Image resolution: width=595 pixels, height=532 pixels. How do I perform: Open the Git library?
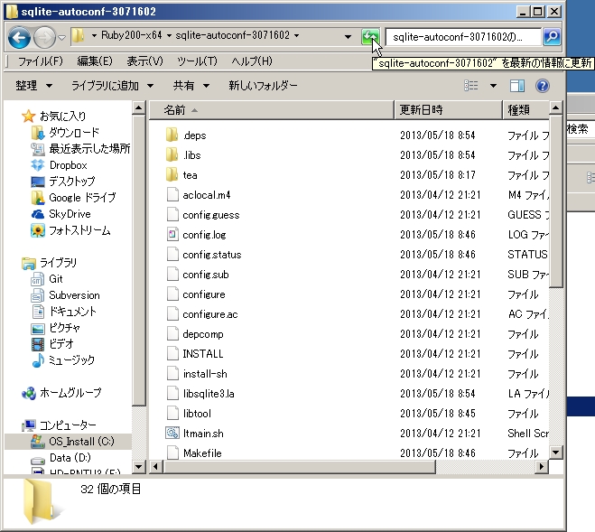pos(47,279)
